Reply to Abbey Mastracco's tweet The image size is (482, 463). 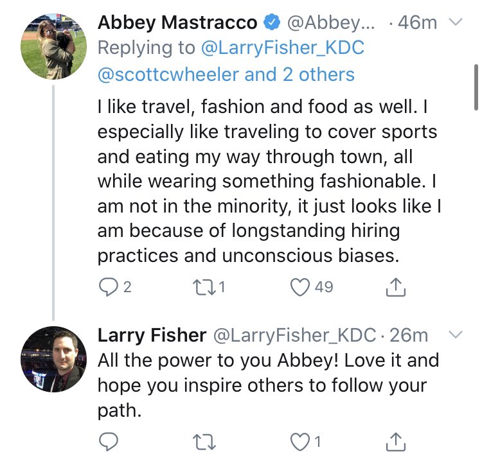pyautogui.click(x=107, y=287)
